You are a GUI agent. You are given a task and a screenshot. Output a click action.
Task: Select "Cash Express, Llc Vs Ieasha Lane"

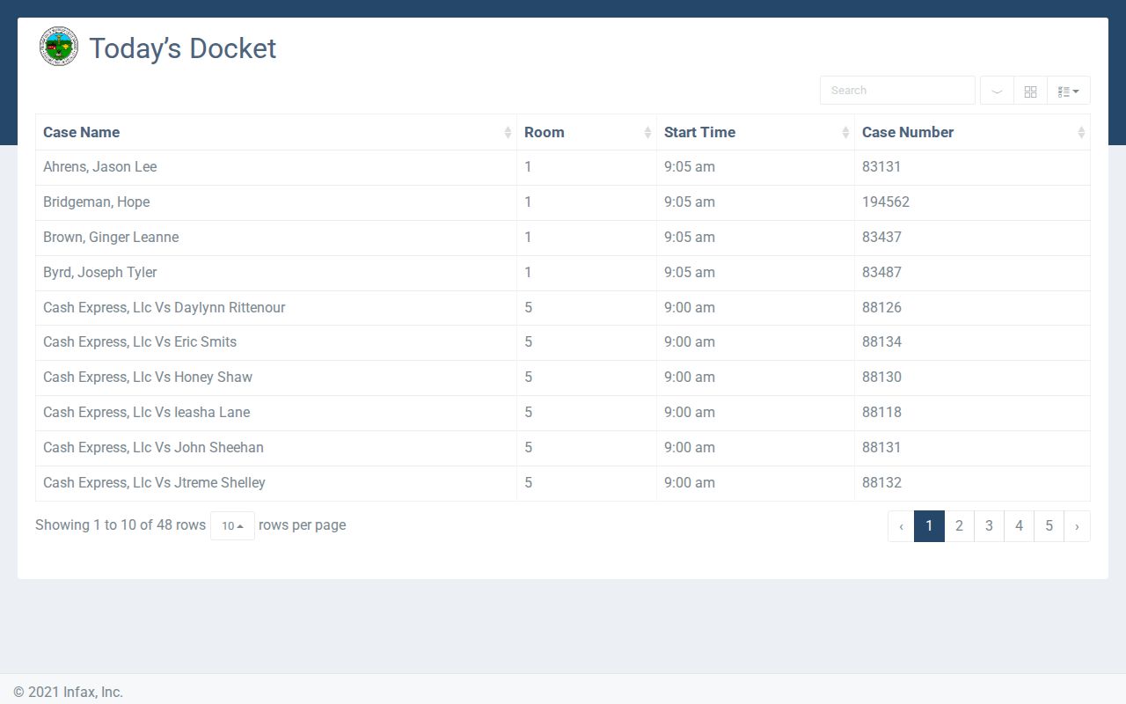[146, 413]
